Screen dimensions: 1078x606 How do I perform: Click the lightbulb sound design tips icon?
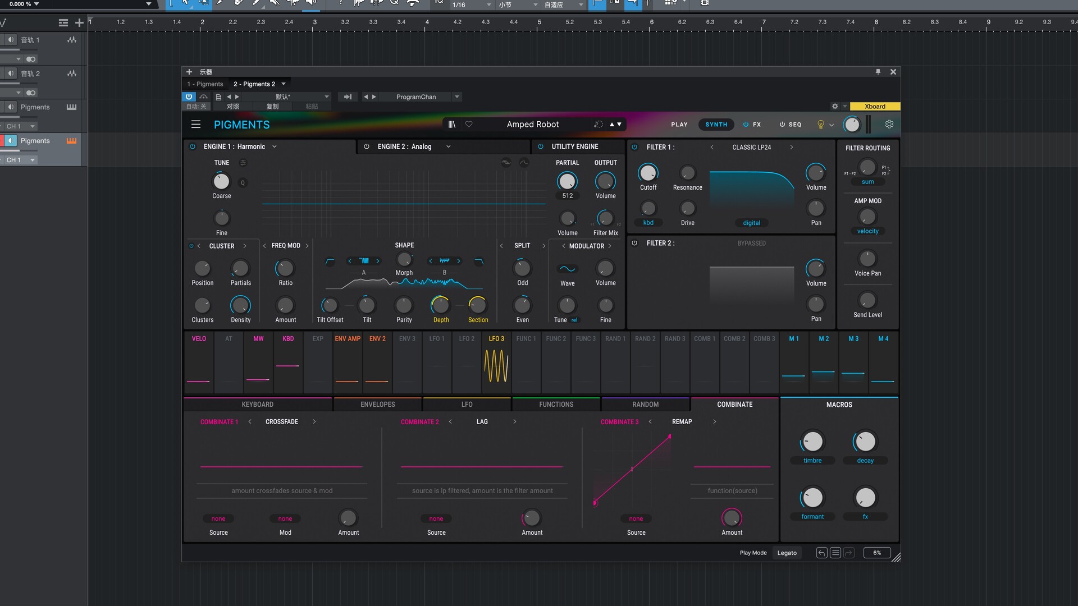(x=820, y=125)
